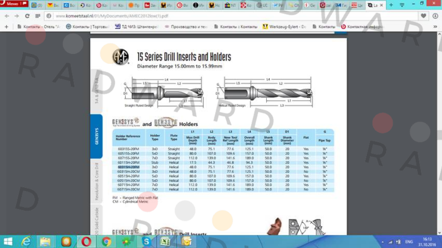Switch to the 'Пр' orange tab

coord(134,5)
